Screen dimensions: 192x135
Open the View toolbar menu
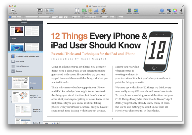(40, 11)
